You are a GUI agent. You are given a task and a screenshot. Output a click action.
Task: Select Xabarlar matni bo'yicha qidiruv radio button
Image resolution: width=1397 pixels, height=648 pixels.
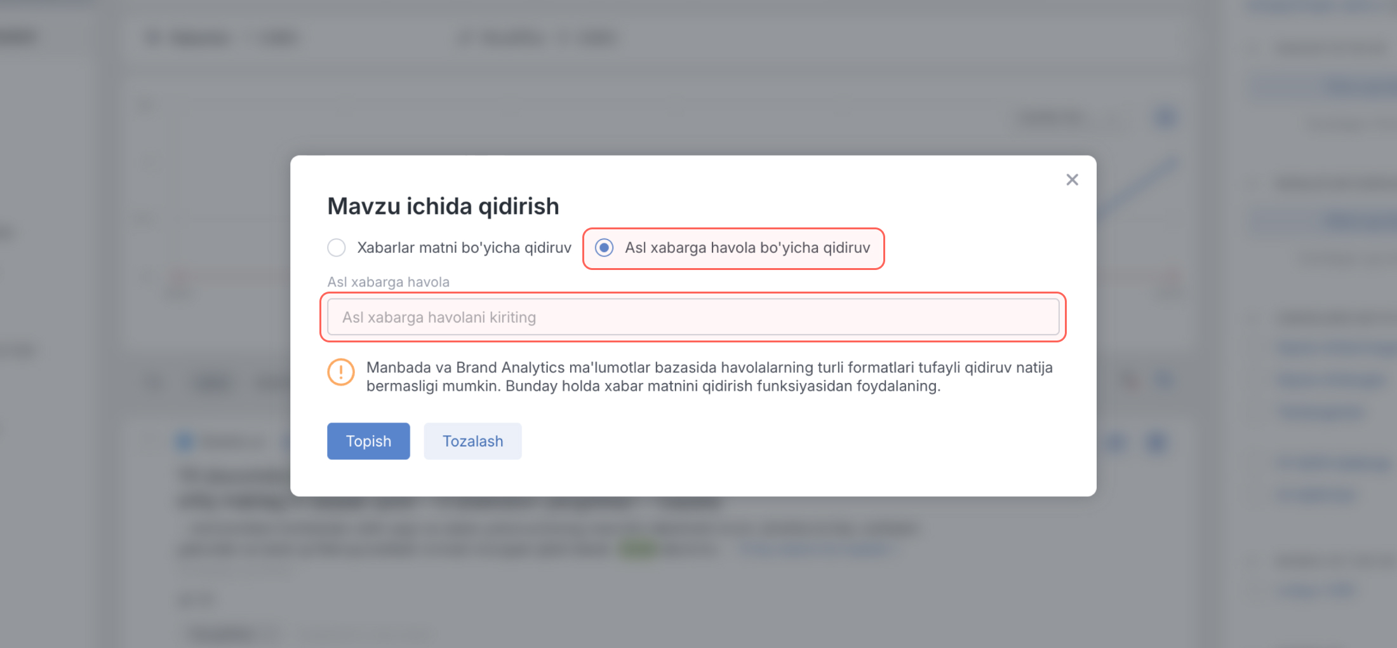tap(337, 248)
